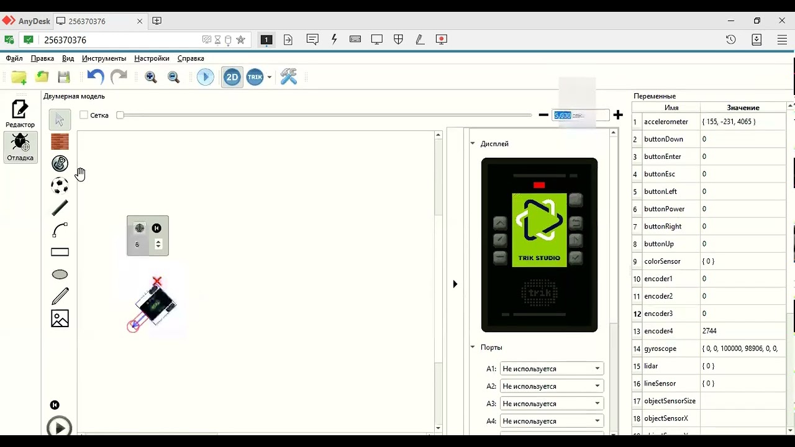
Task: Open settings via wrench and hammer icon
Action: click(289, 77)
